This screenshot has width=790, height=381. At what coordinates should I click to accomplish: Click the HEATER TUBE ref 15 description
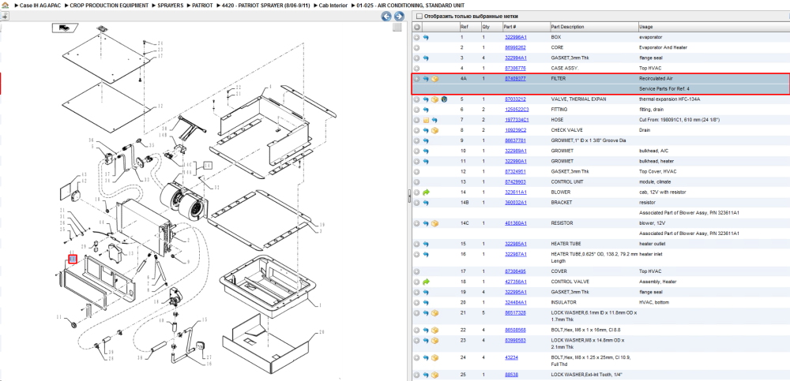566,244
